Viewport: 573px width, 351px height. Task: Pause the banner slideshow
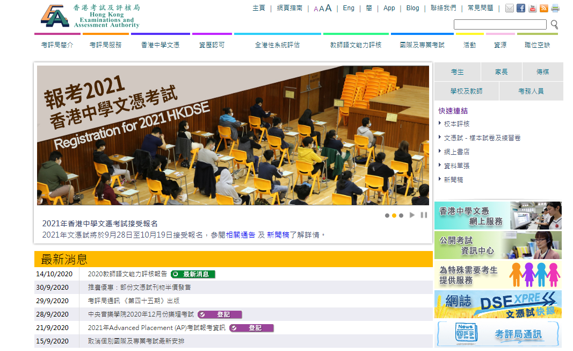(424, 215)
